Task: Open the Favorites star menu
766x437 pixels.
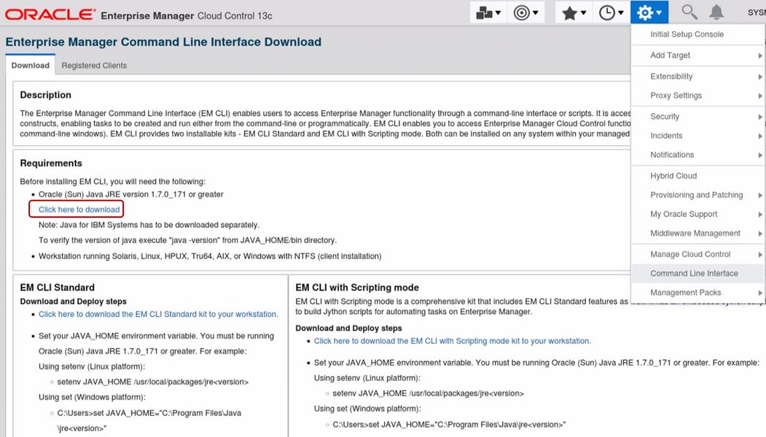Action: (574, 12)
